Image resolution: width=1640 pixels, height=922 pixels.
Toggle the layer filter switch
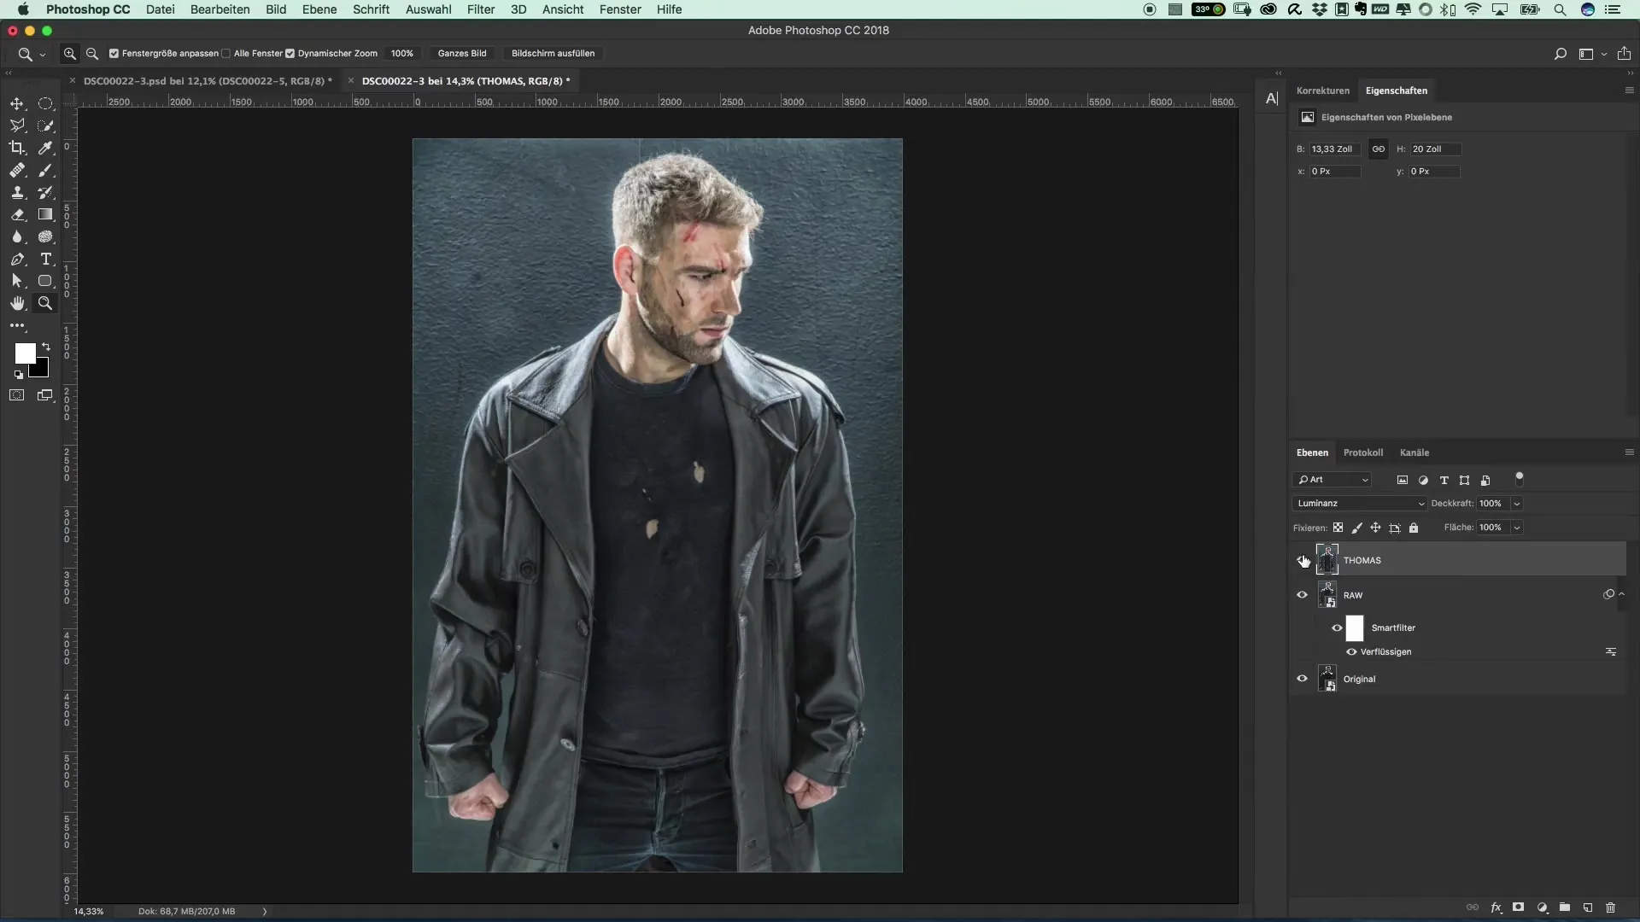1519,478
